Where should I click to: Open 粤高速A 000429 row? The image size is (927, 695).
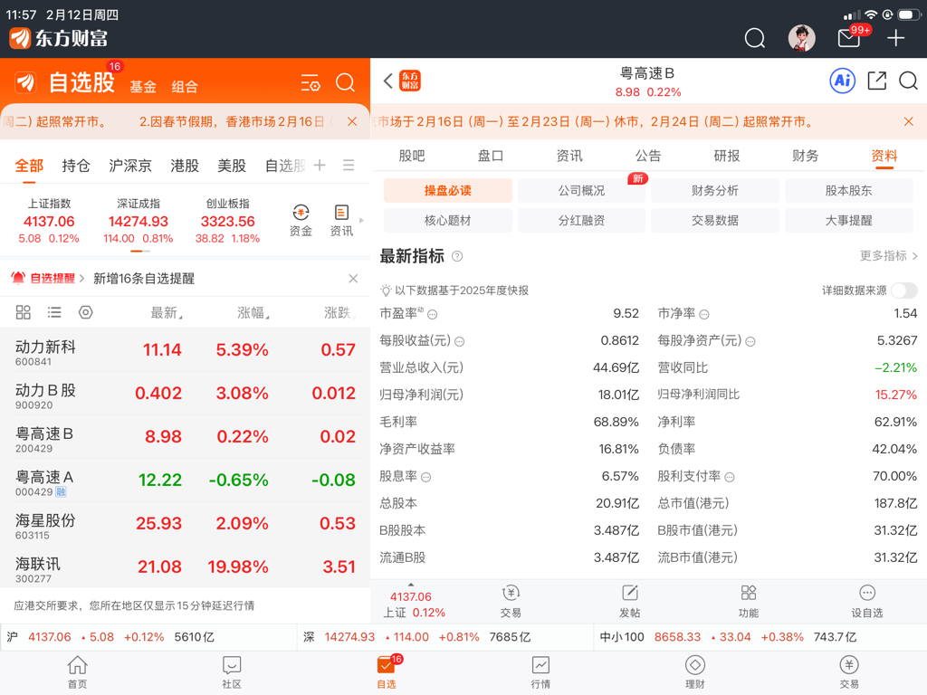click(x=185, y=480)
